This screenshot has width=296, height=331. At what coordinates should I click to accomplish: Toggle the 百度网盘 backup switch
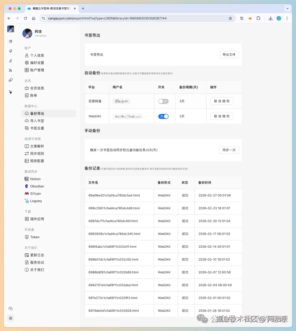point(163,101)
